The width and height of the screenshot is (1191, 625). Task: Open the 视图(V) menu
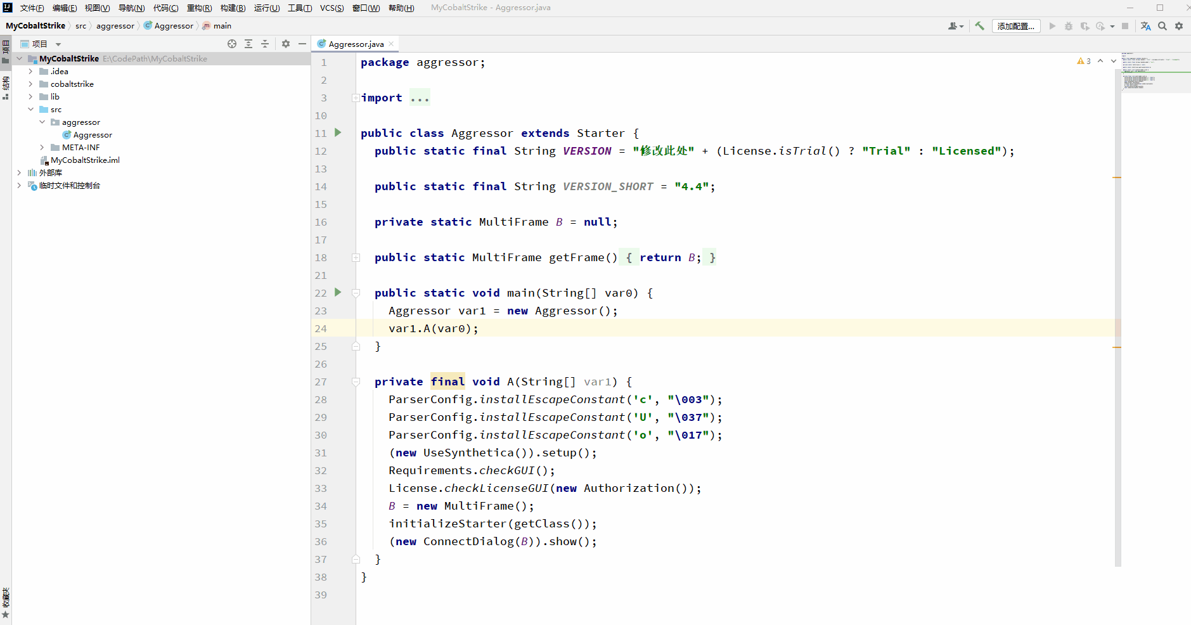98,8
